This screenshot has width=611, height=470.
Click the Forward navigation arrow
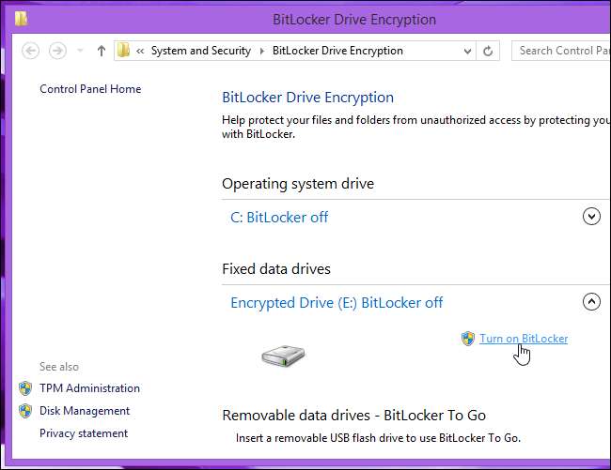[58, 51]
